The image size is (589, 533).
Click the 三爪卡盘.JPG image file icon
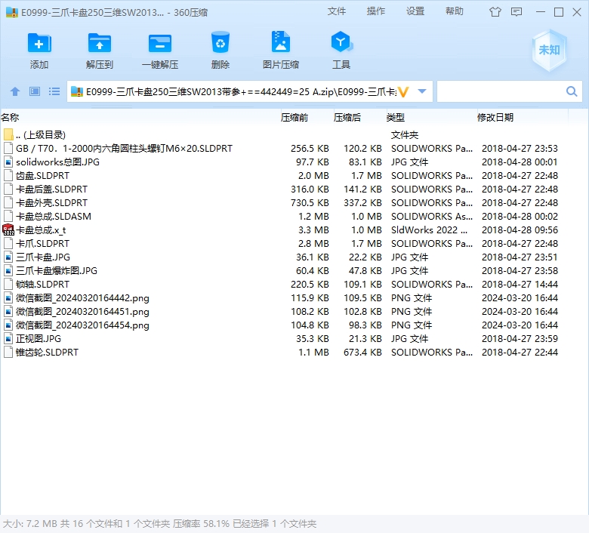(x=8, y=257)
